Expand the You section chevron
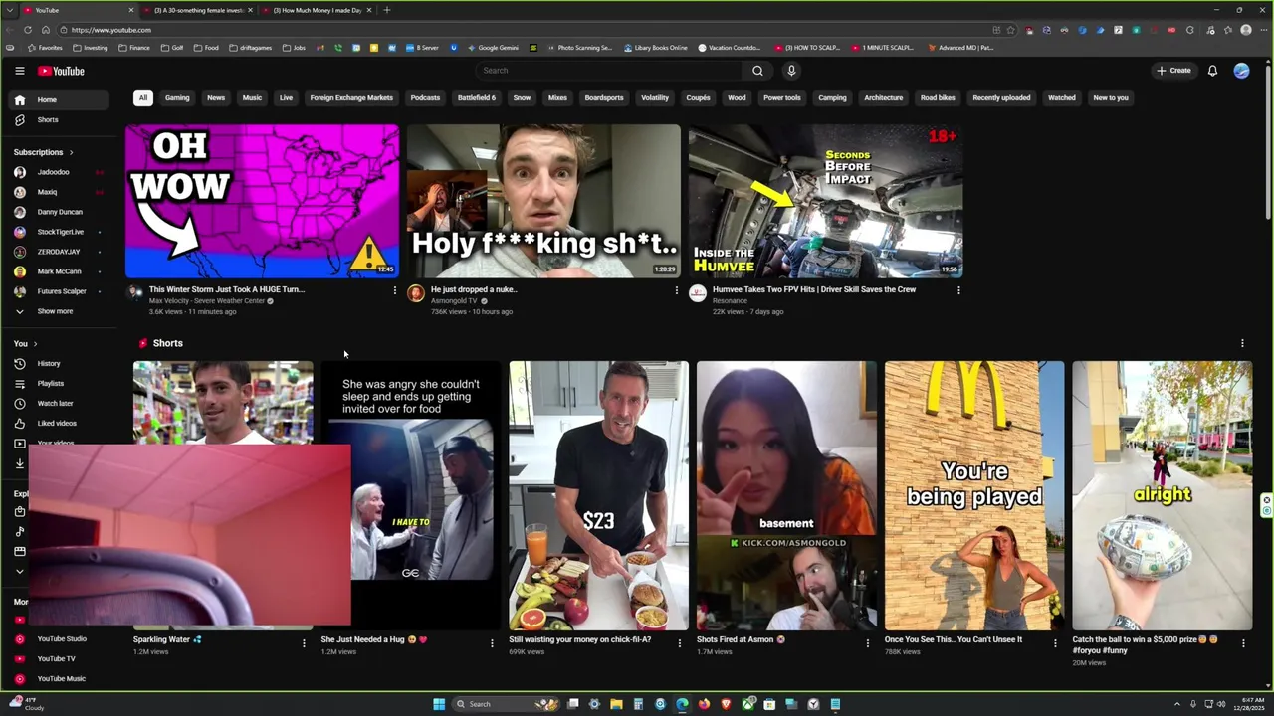This screenshot has width=1274, height=716. tap(38, 344)
